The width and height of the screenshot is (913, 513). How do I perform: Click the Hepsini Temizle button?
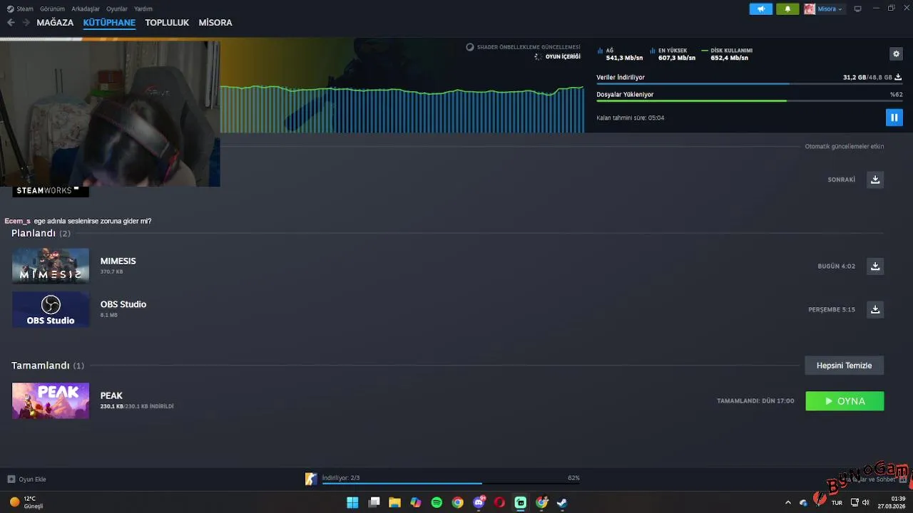tap(845, 366)
